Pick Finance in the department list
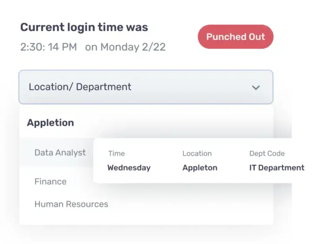 point(51,182)
